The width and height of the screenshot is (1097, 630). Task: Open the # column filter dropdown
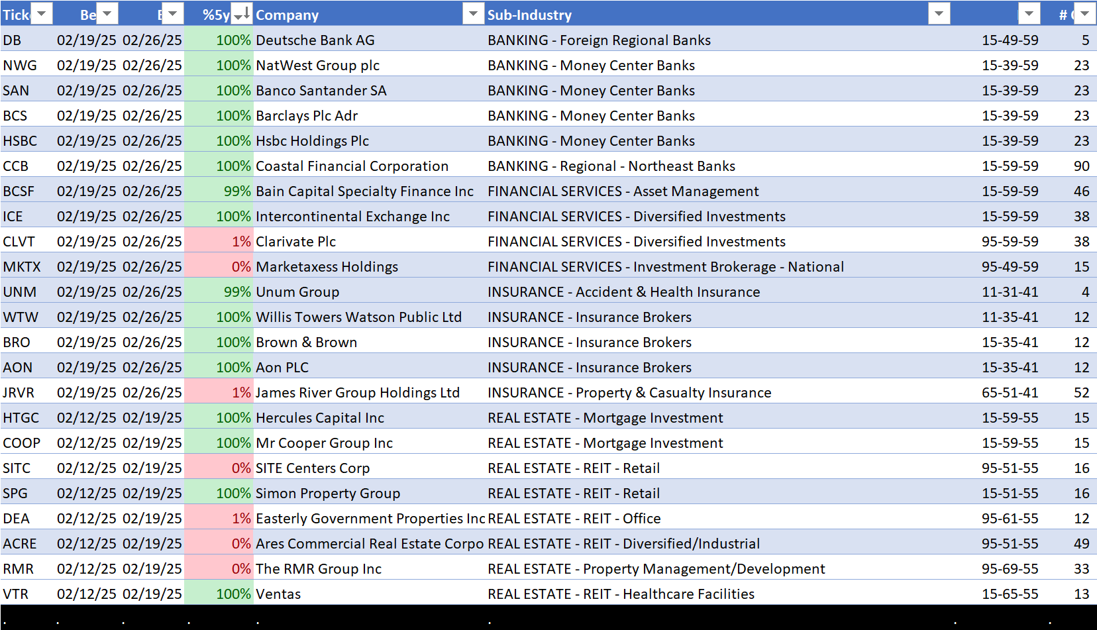point(1084,14)
